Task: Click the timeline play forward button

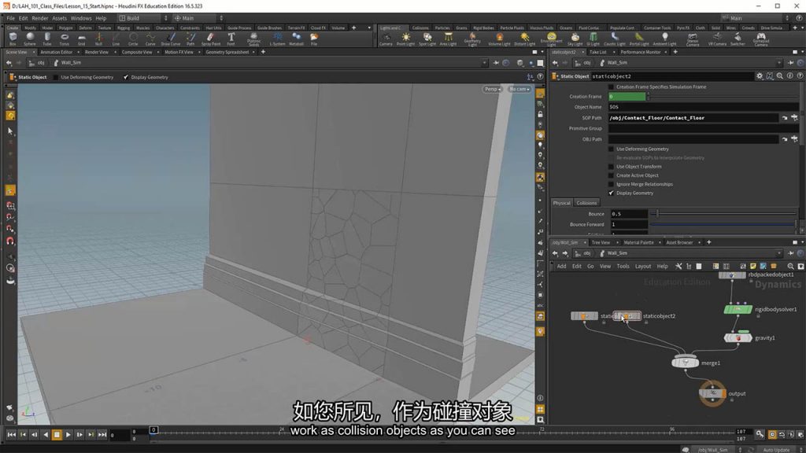Action: [68, 434]
